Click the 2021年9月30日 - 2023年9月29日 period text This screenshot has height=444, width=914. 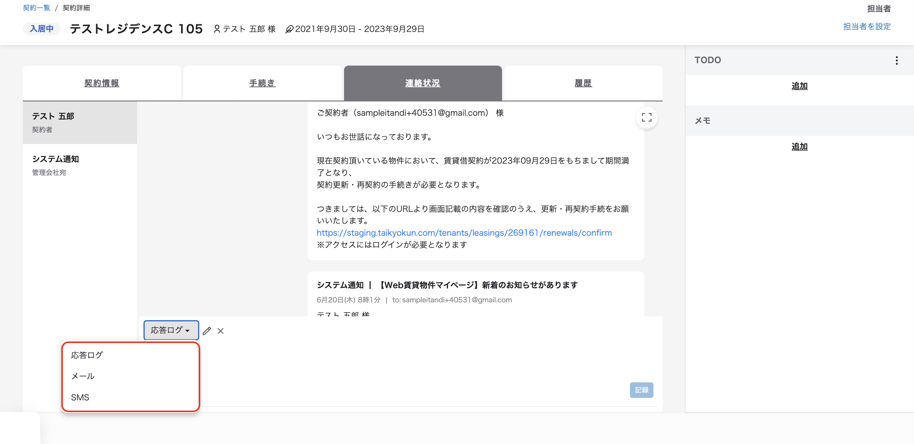coord(359,29)
